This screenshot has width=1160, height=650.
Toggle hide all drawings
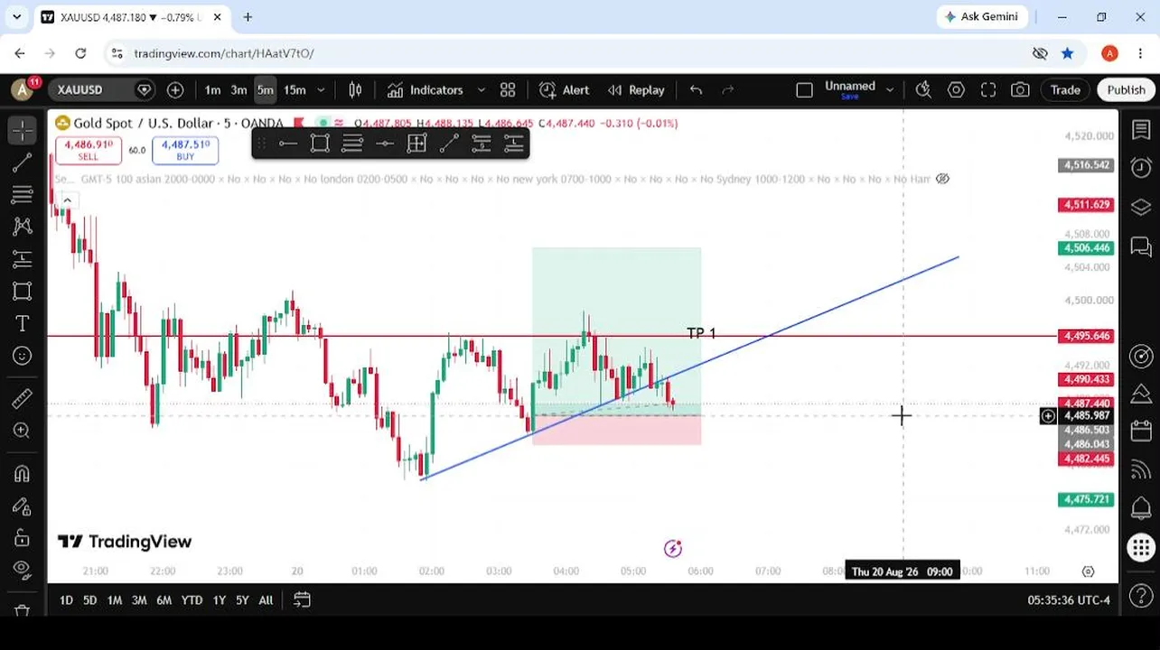23,570
